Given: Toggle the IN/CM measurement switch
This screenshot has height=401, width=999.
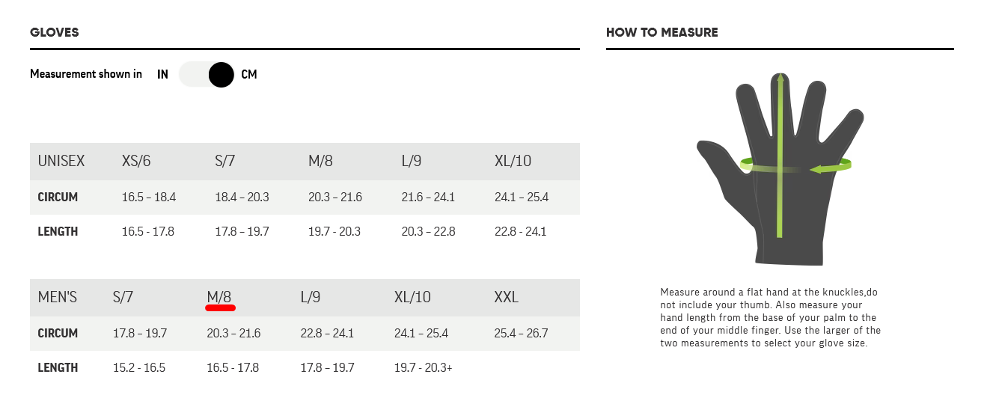Looking at the screenshot, I should pyautogui.click(x=207, y=75).
